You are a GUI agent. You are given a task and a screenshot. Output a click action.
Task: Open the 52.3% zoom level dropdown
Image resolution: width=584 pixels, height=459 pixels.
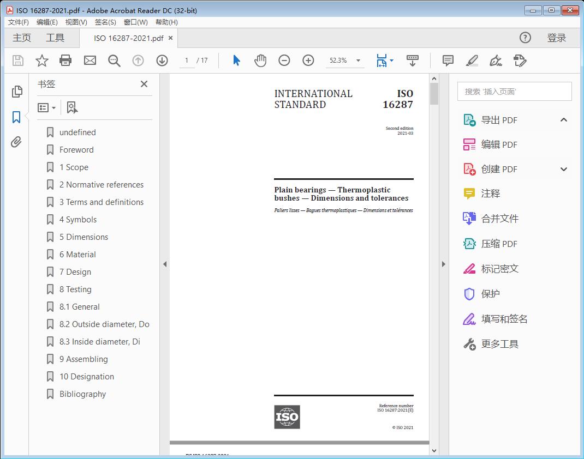[358, 61]
